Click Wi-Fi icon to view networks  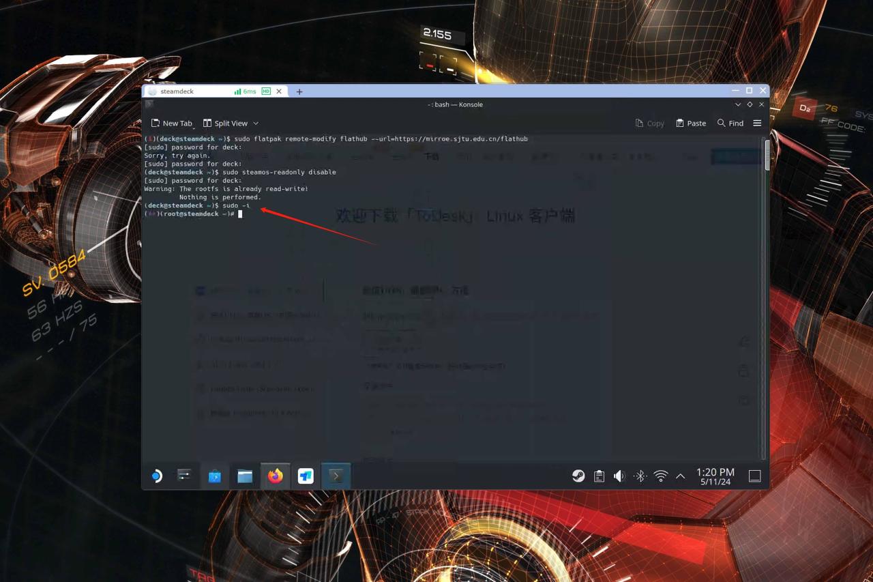point(660,476)
